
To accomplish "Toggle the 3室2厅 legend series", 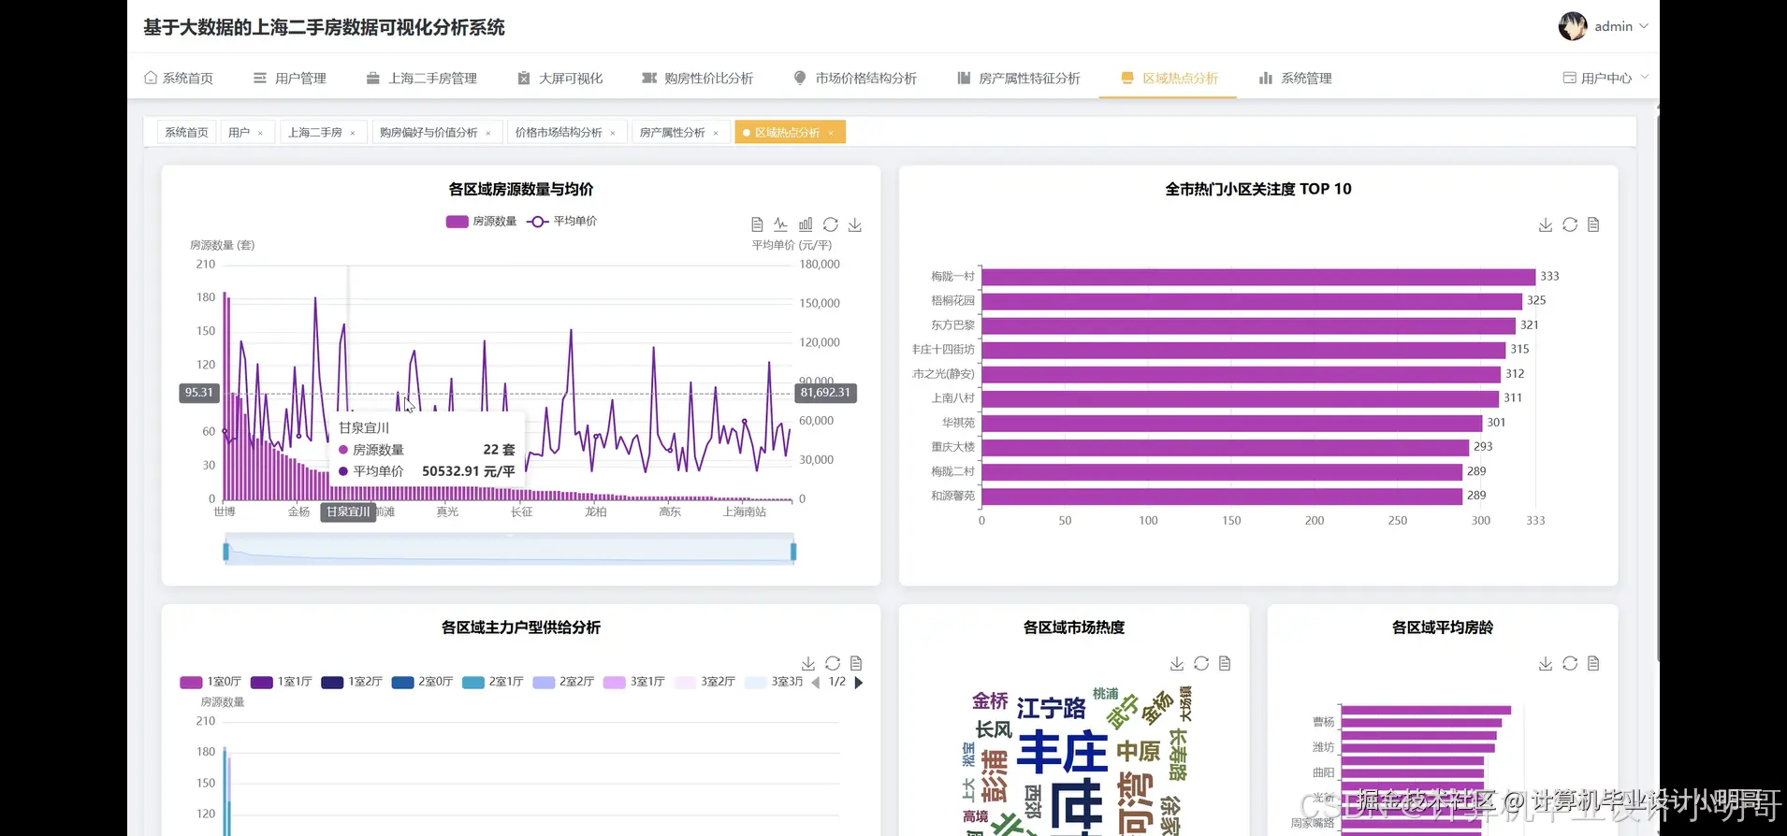I will point(705,682).
